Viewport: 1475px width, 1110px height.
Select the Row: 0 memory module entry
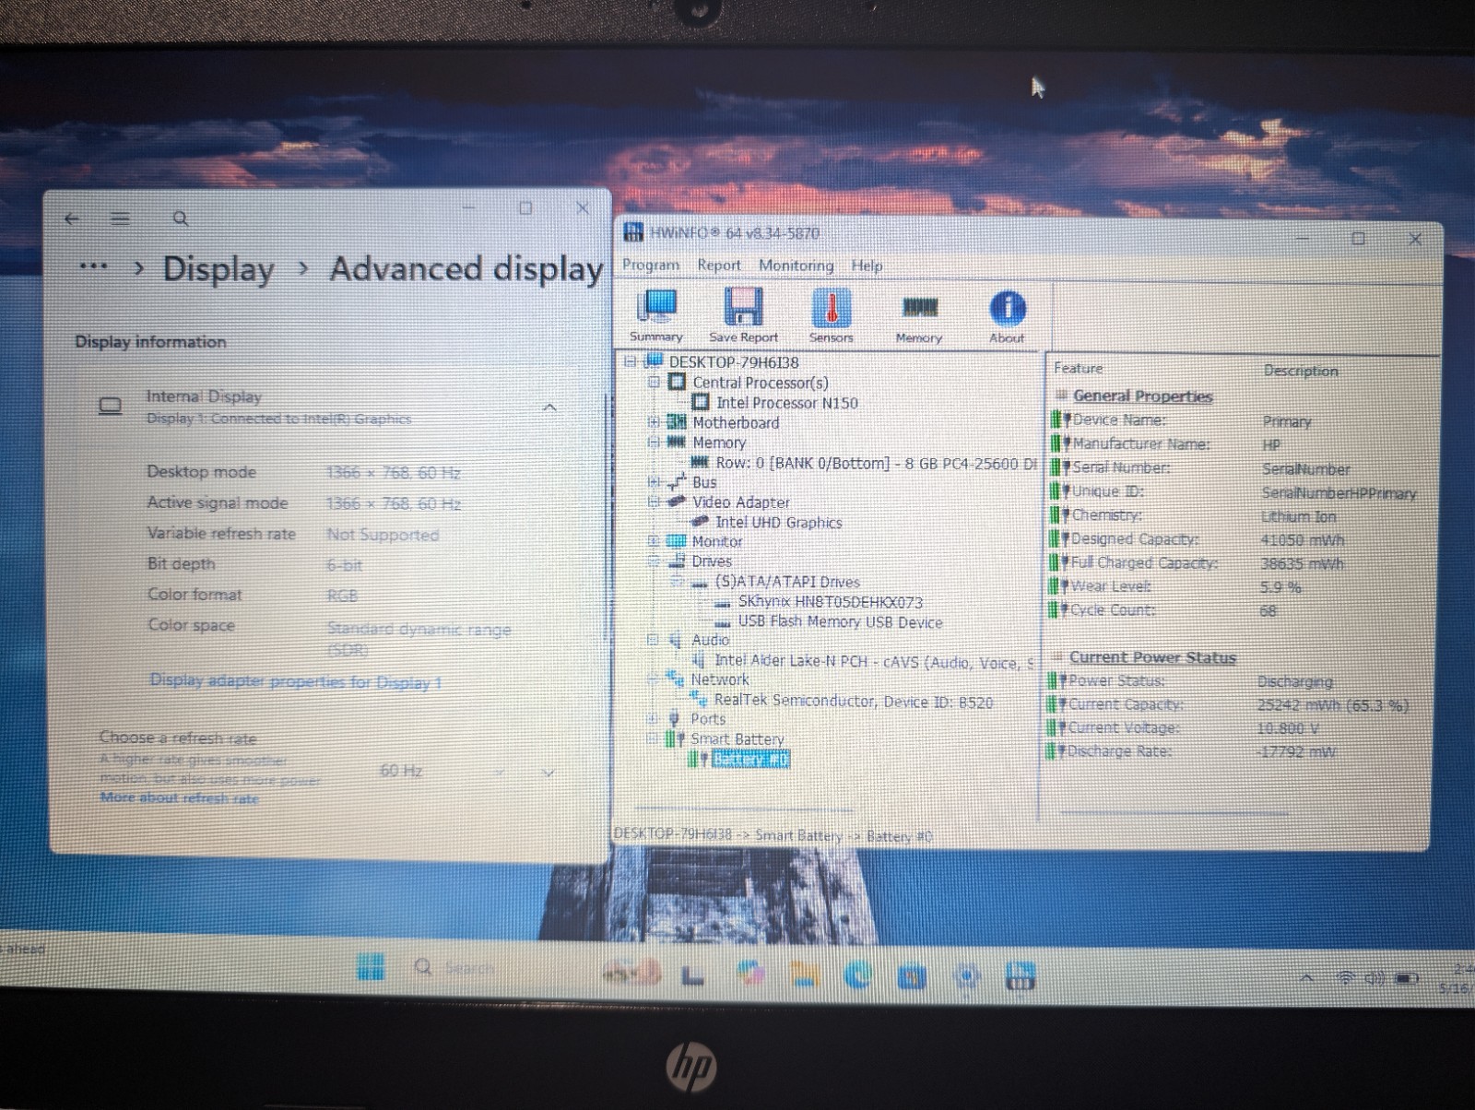pos(876,463)
